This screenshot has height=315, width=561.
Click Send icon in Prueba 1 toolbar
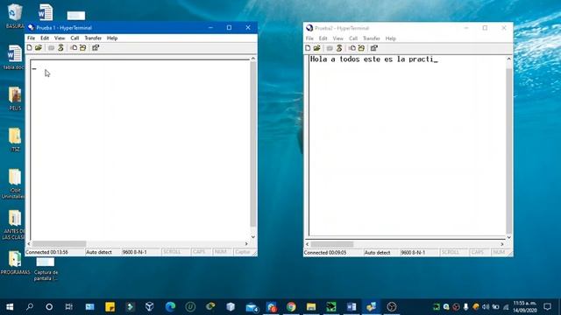74,47
